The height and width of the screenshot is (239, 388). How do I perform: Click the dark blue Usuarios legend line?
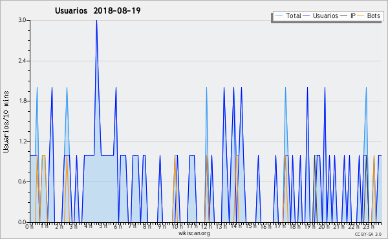point(307,16)
